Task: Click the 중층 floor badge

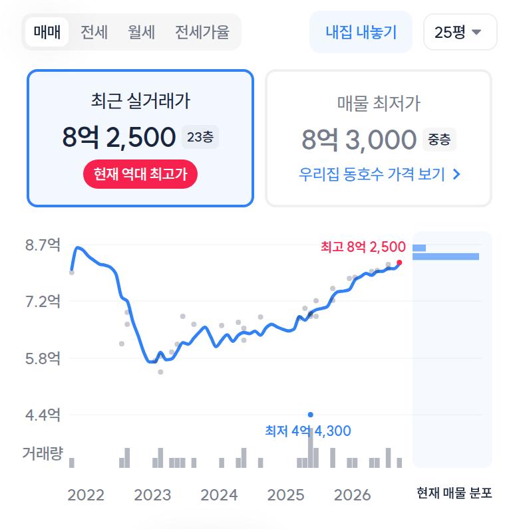Action: tap(439, 140)
